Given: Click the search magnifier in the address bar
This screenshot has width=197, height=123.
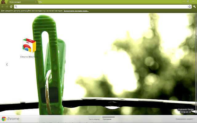Looking at the screenshot, I should point(16,6).
